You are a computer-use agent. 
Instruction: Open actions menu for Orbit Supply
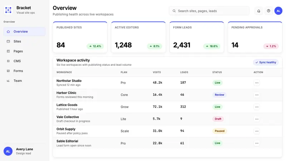(257, 131)
